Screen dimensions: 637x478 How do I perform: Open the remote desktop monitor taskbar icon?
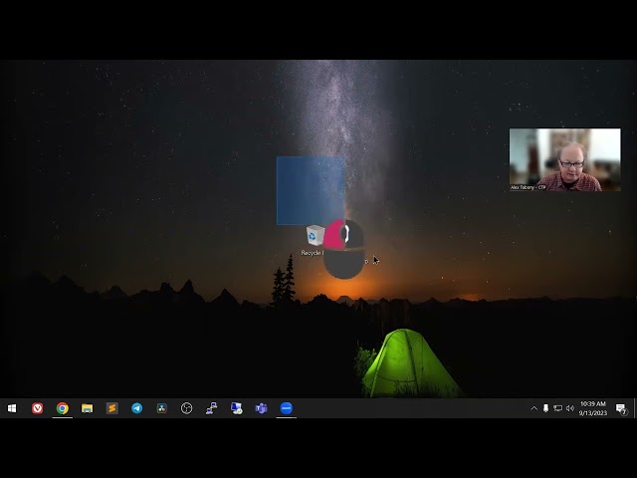(237, 408)
